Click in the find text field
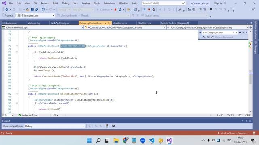This screenshot has width=259, height=145. click(x=217, y=33)
